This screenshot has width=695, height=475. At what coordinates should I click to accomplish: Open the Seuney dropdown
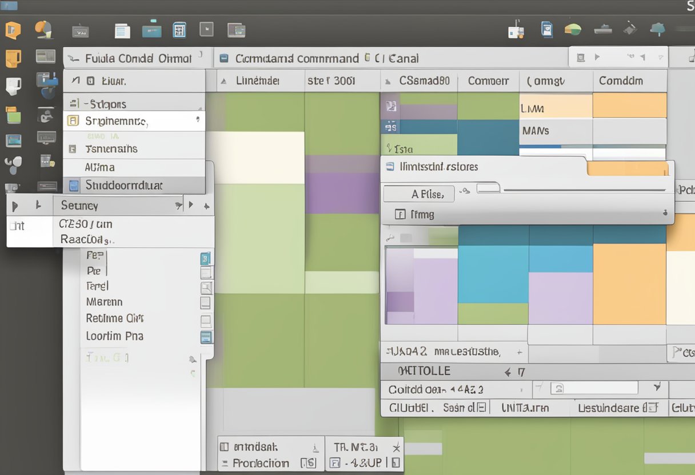click(179, 206)
